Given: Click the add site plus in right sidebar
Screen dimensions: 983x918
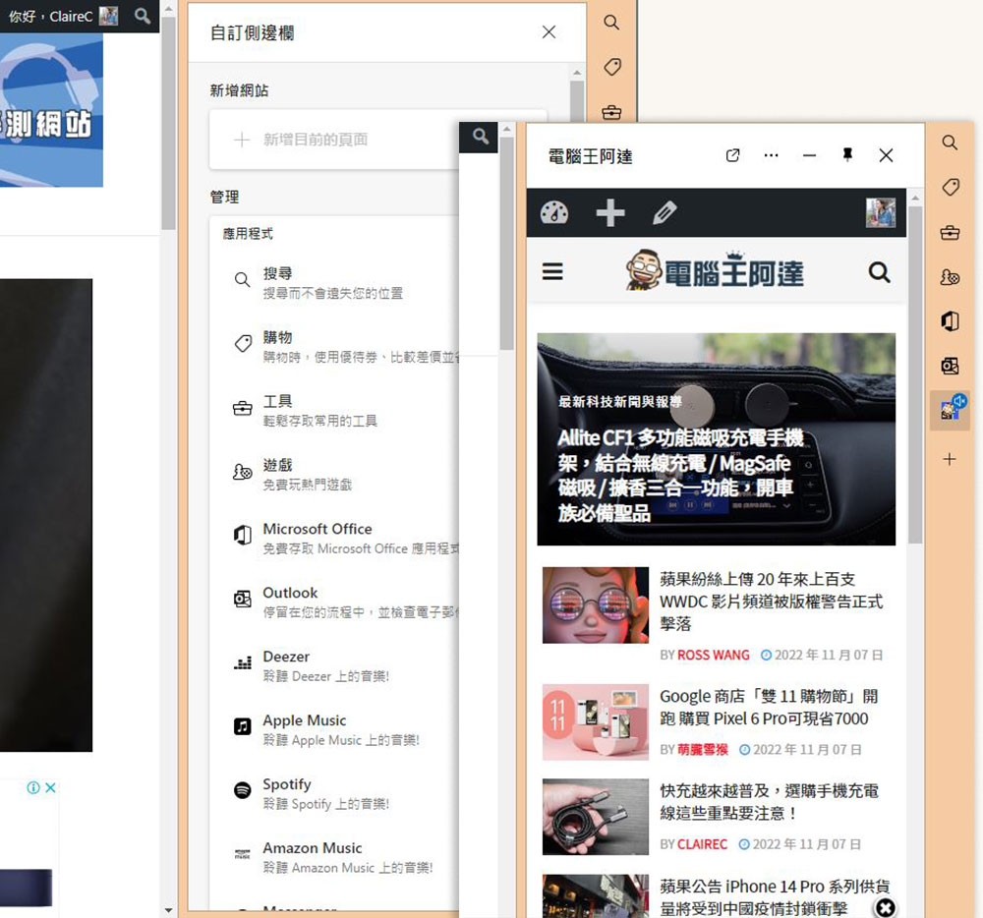Looking at the screenshot, I should pos(950,459).
